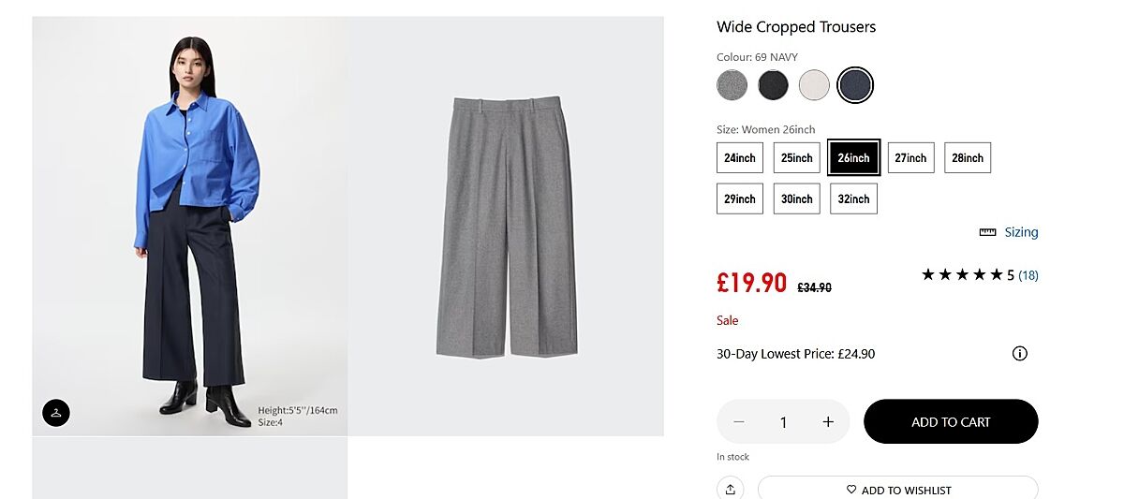Select size 27inch
This screenshot has width=1124, height=499.
[910, 158]
